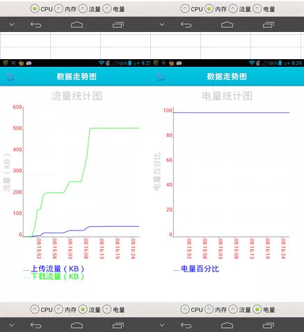
Task: Collapse chevron under the 电量统计图 screen
Action: (162, 325)
